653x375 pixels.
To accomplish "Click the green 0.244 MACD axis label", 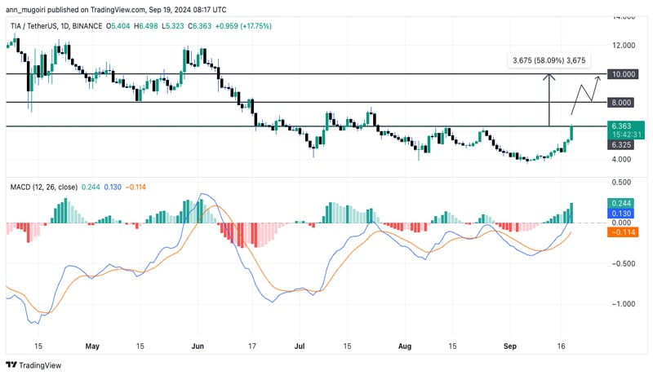I will click(620, 203).
